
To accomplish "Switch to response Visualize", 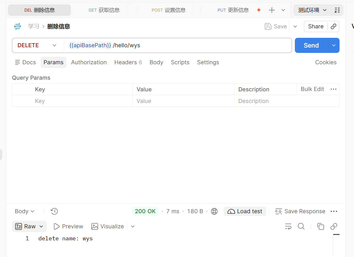I will pos(108,226).
